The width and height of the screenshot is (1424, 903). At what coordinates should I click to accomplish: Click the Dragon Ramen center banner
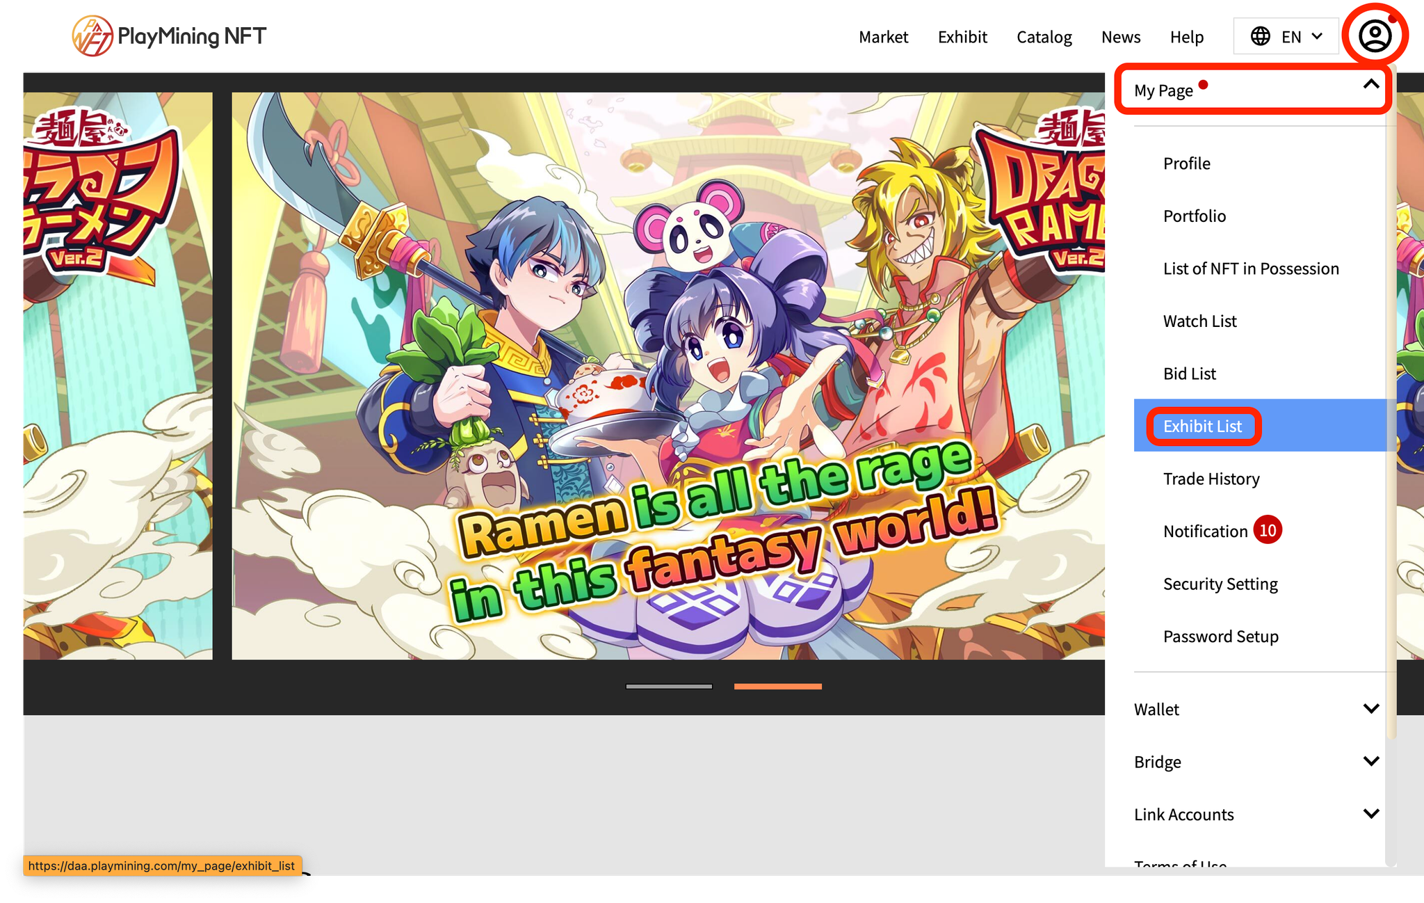pos(667,376)
